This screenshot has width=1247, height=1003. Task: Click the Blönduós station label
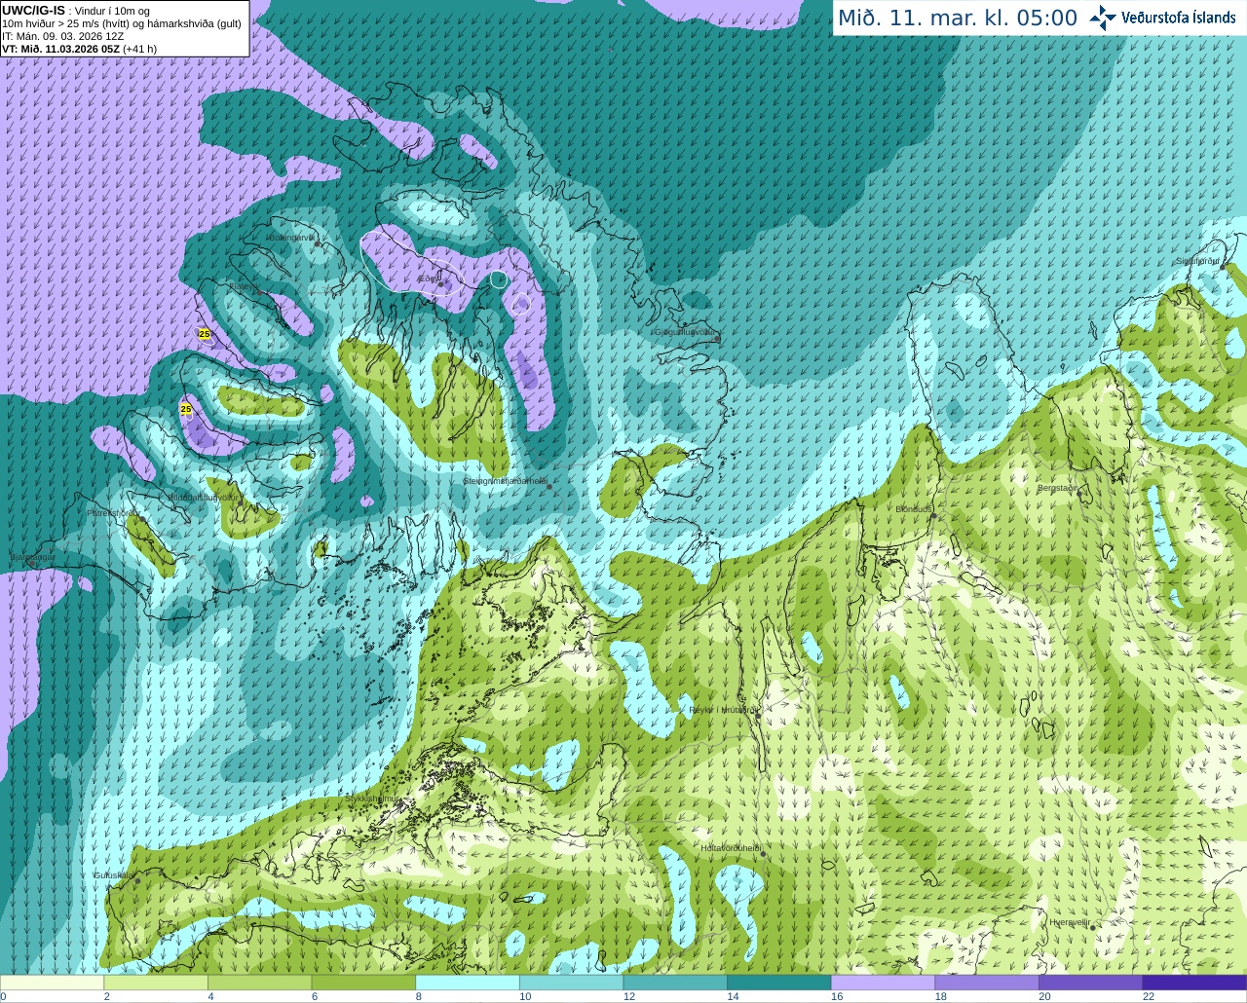914,509
